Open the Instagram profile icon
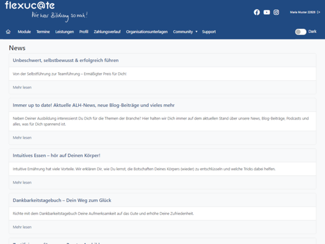Image resolution: width=325 pixels, height=244 pixels. tap(276, 12)
